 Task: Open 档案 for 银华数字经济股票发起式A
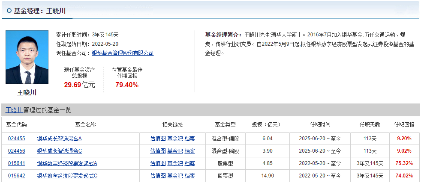coord(190,163)
